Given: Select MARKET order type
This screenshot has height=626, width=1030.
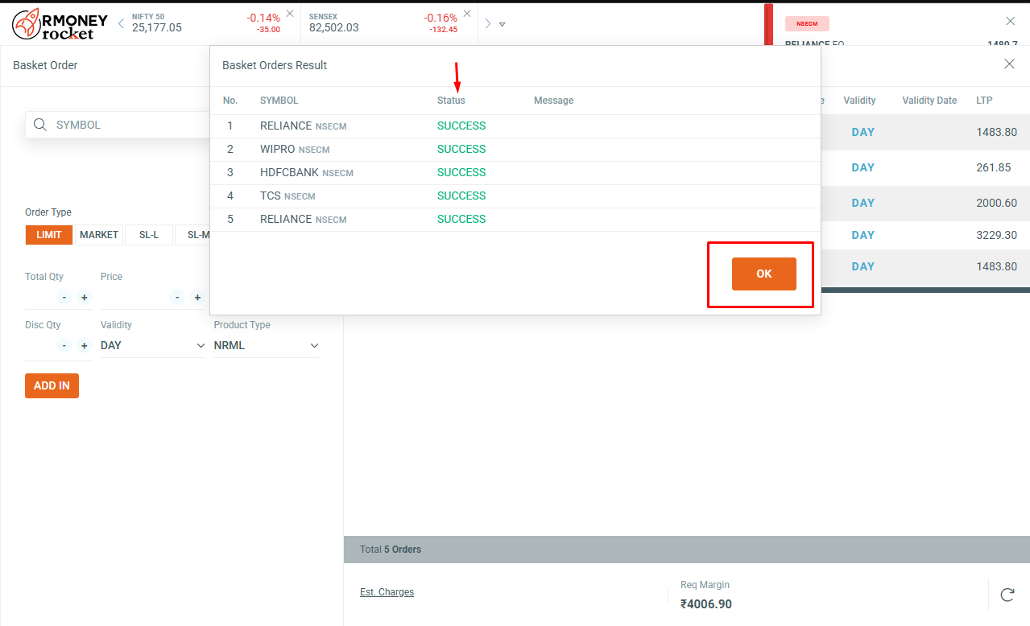Looking at the screenshot, I should pyautogui.click(x=99, y=235).
